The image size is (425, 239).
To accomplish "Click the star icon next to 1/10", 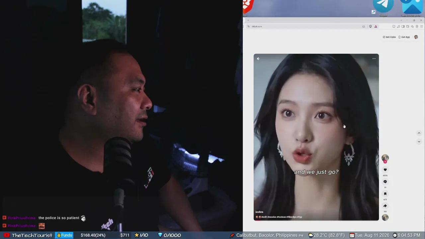I will pyautogui.click(x=137, y=235).
